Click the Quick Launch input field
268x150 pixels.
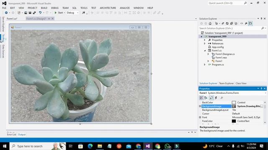pyautogui.click(x=225, y=3)
